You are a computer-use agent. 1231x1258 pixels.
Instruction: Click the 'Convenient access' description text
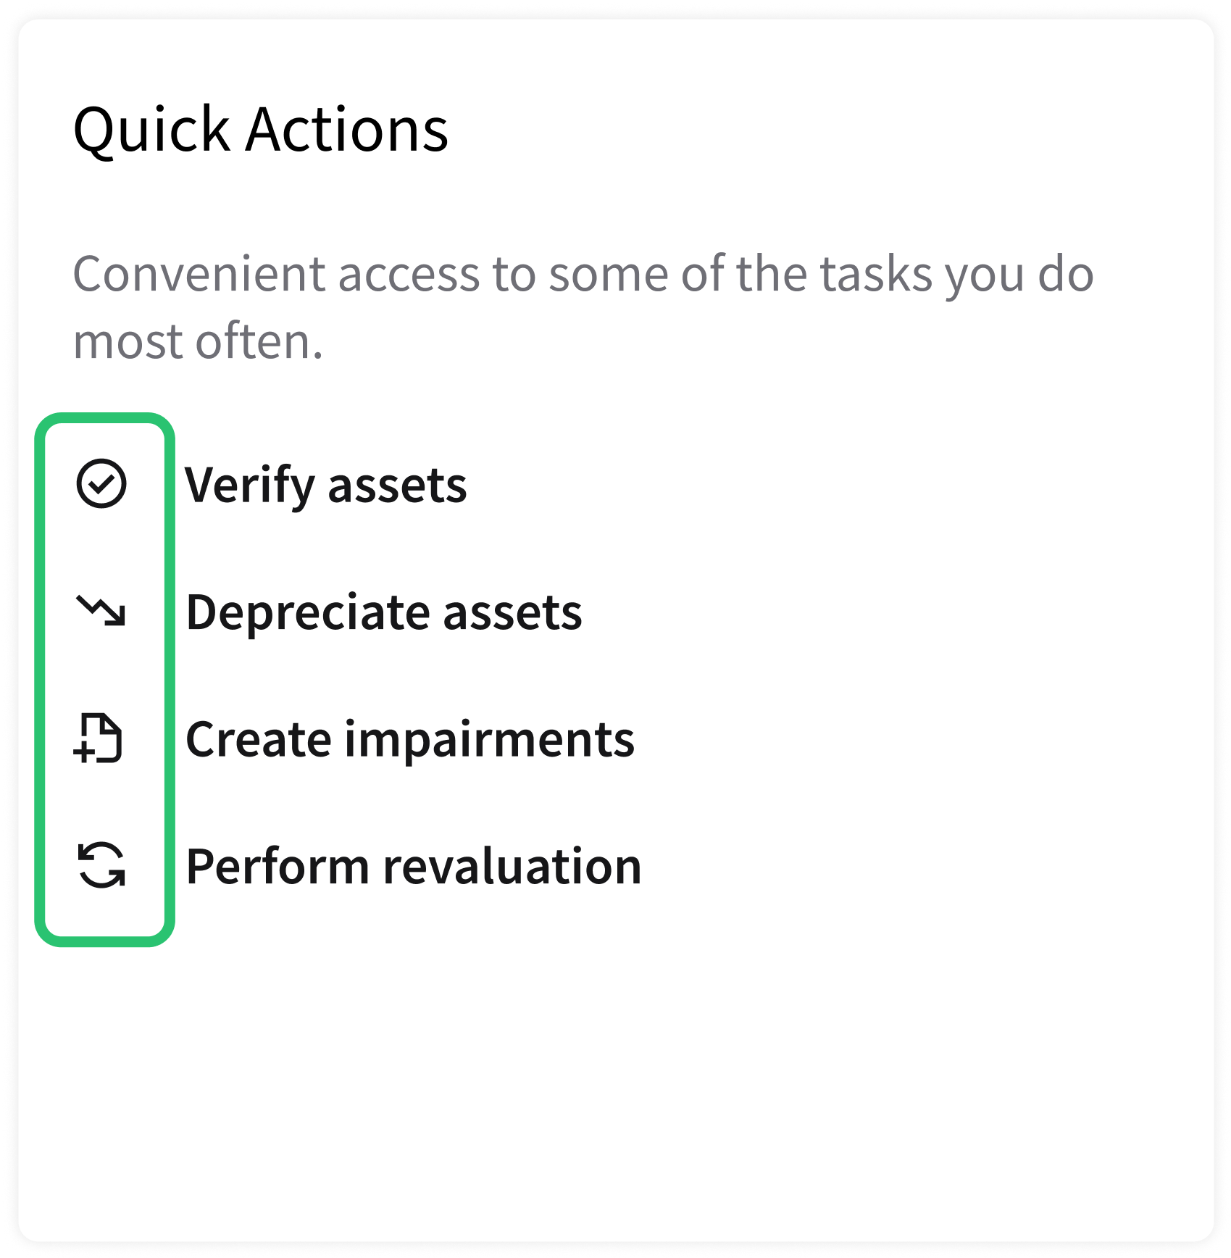coord(583,274)
